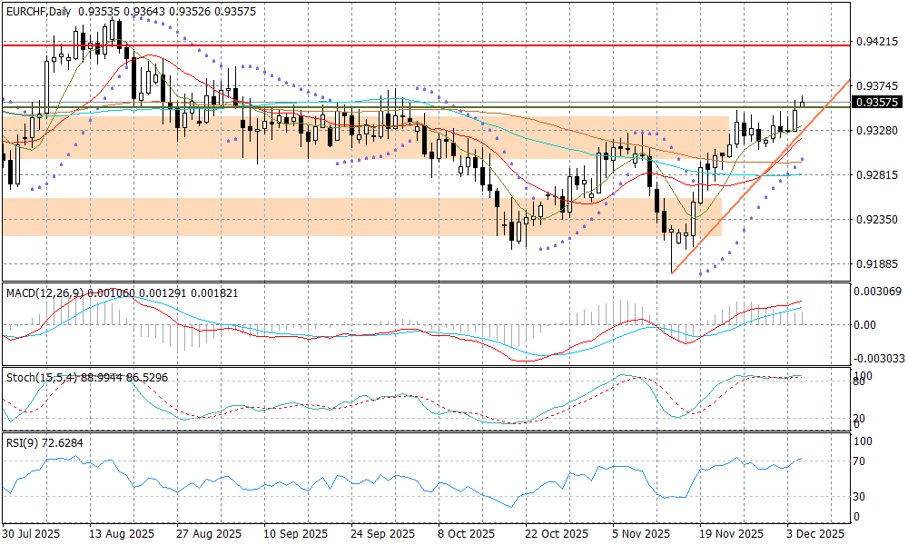Click the lower orange shaded zone

coord(272,218)
